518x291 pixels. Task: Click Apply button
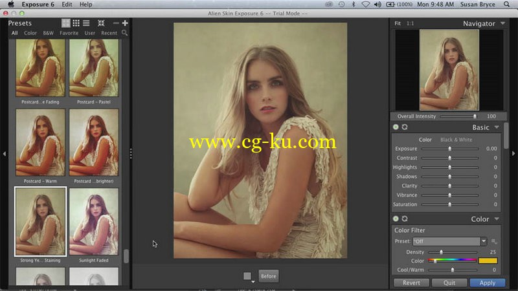click(488, 283)
